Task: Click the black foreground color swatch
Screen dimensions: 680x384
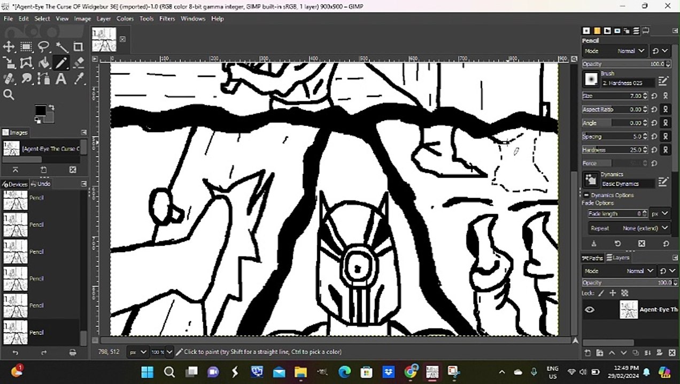Action: [40, 110]
